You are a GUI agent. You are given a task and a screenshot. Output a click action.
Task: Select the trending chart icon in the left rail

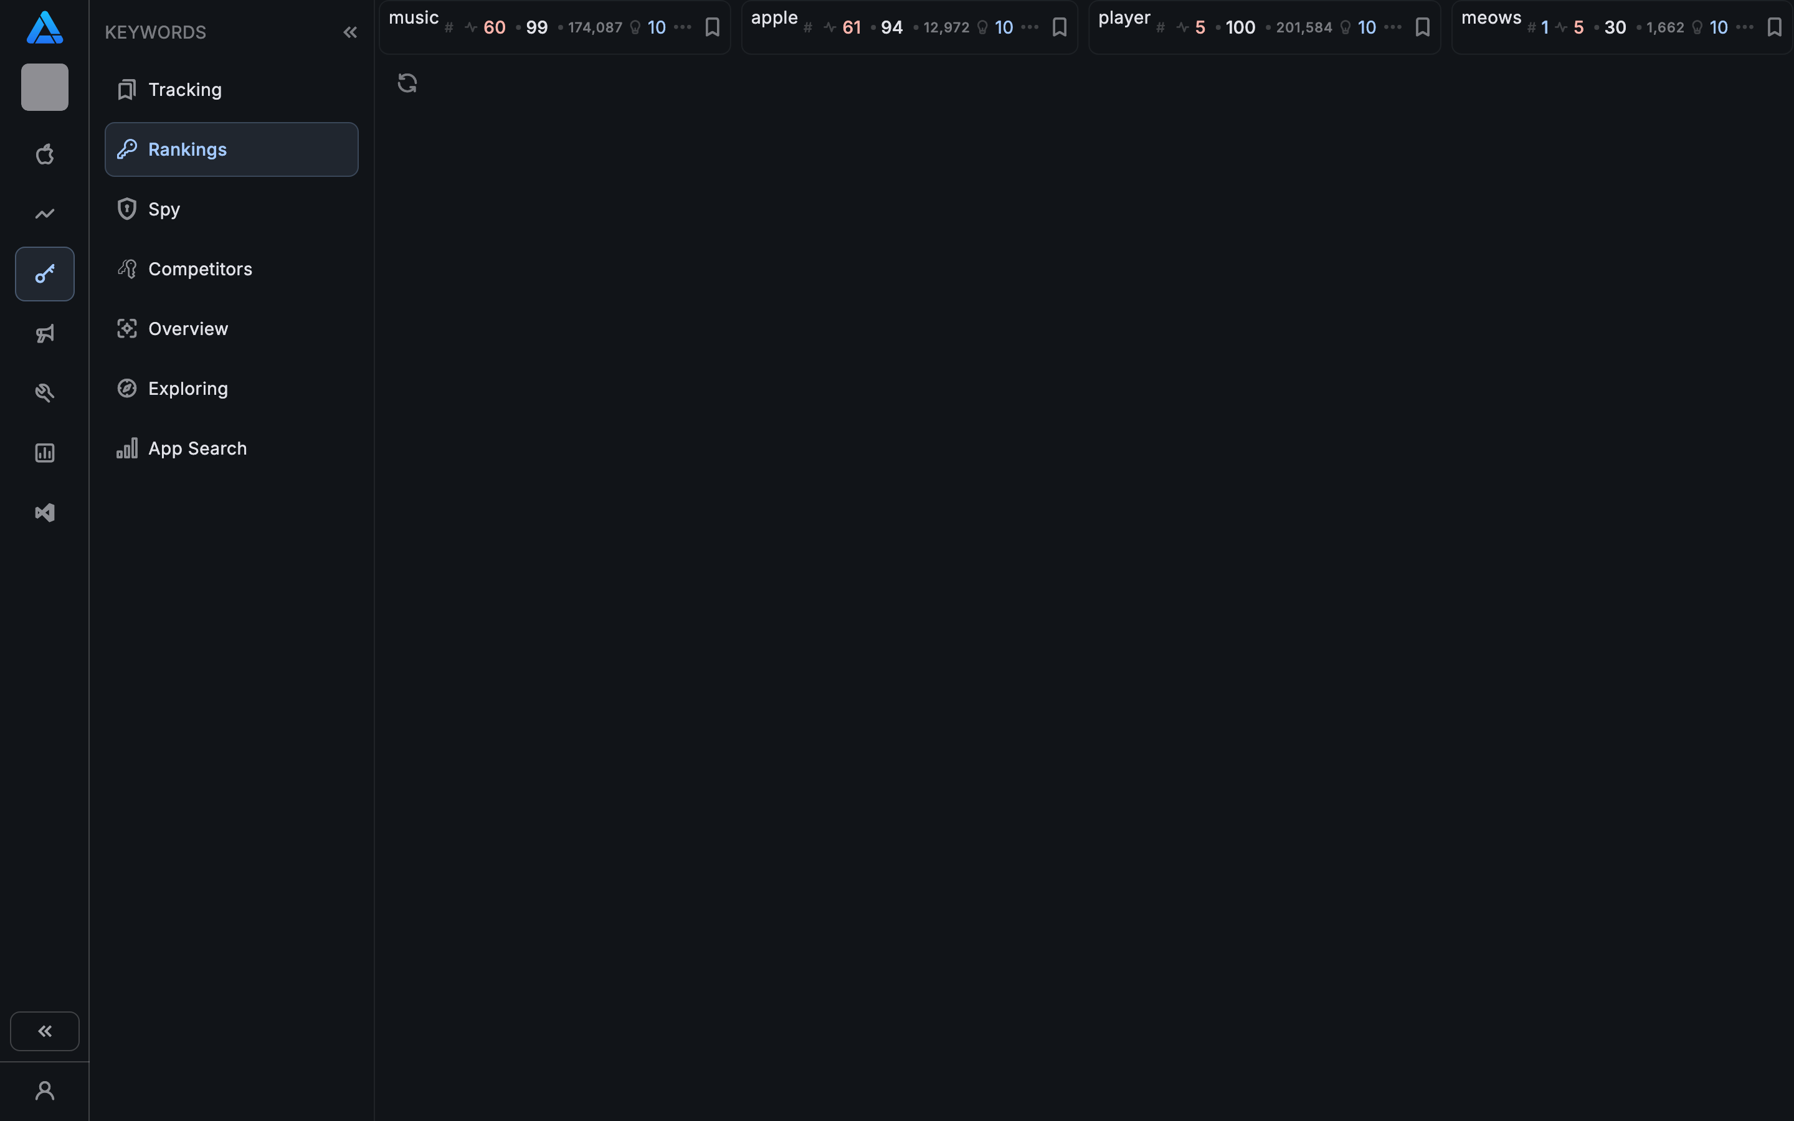click(x=44, y=214)
